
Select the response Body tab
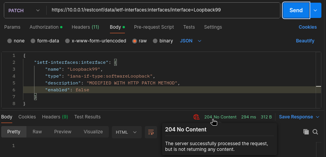tap(7, 117)
